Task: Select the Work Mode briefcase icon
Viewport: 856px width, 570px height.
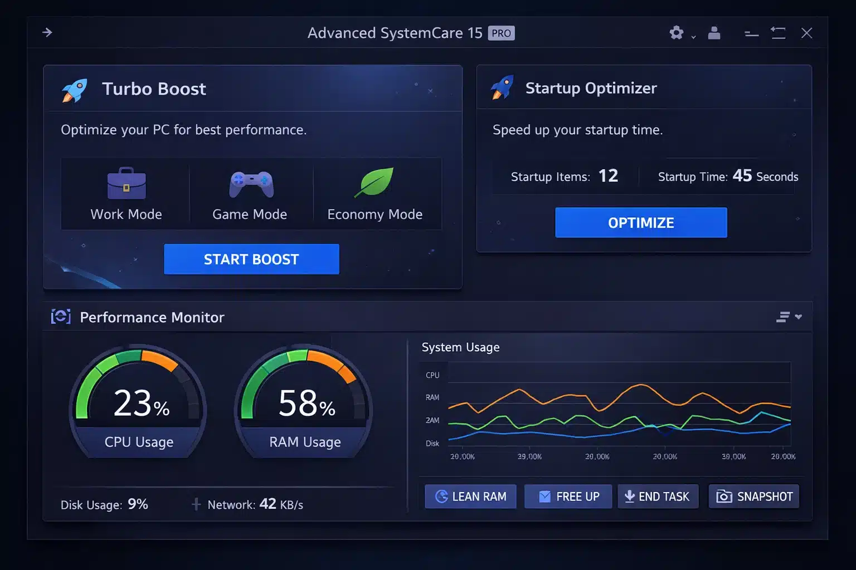Action: point(126,184)
